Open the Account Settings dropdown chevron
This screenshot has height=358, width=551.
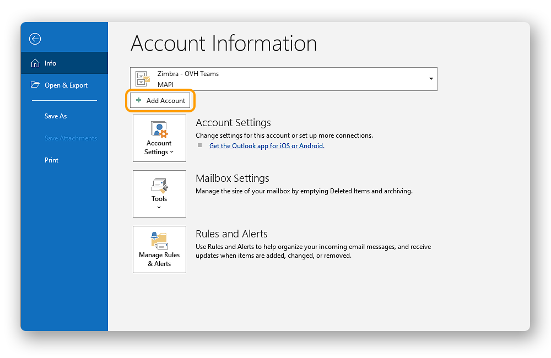[x=172, y=153]
